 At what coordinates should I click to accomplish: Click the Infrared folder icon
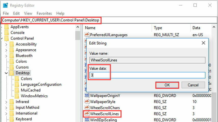point(12,102)
